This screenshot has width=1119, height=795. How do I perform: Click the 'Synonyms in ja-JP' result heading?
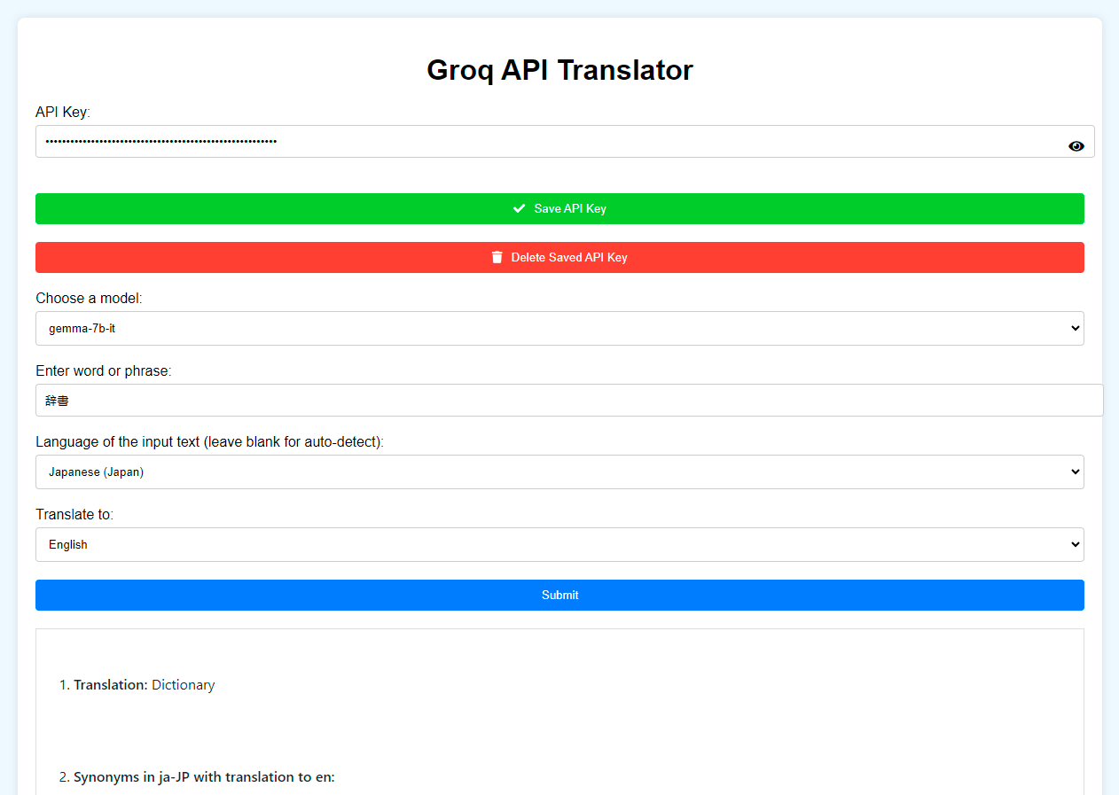(x=204, y=777)
